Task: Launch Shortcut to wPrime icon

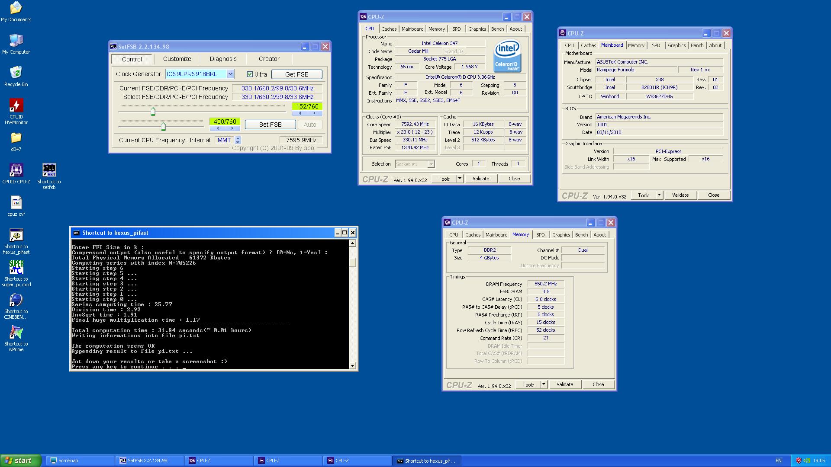Action: click(x=16, y=339)
